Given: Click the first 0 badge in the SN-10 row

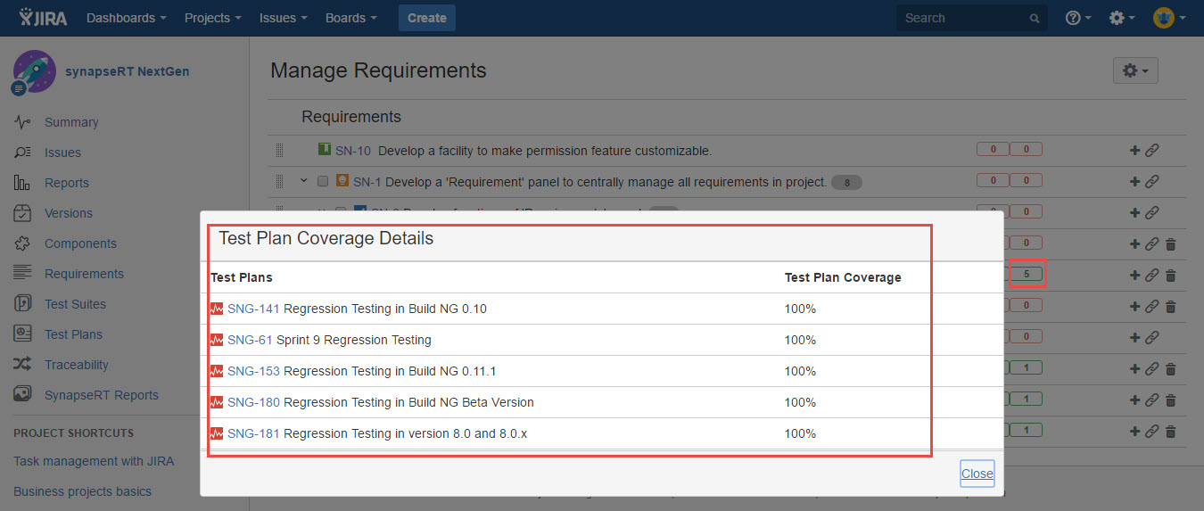Looking at the screenshot, I should pyautogui.click(x=994, y=150).
